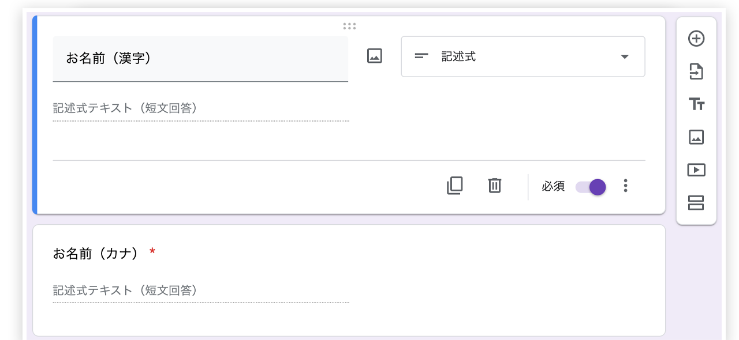Open the three-dot more options menu
This screenshot has height=340, width=739.
pos(625,186)
